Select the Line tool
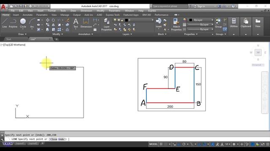The height and width of the screenshot is (151, 270). pos(5,23)
